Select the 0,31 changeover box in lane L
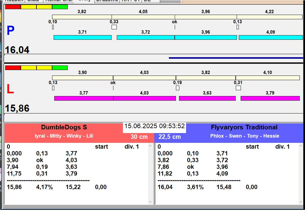The image size is (305, 219). (238, 88)
